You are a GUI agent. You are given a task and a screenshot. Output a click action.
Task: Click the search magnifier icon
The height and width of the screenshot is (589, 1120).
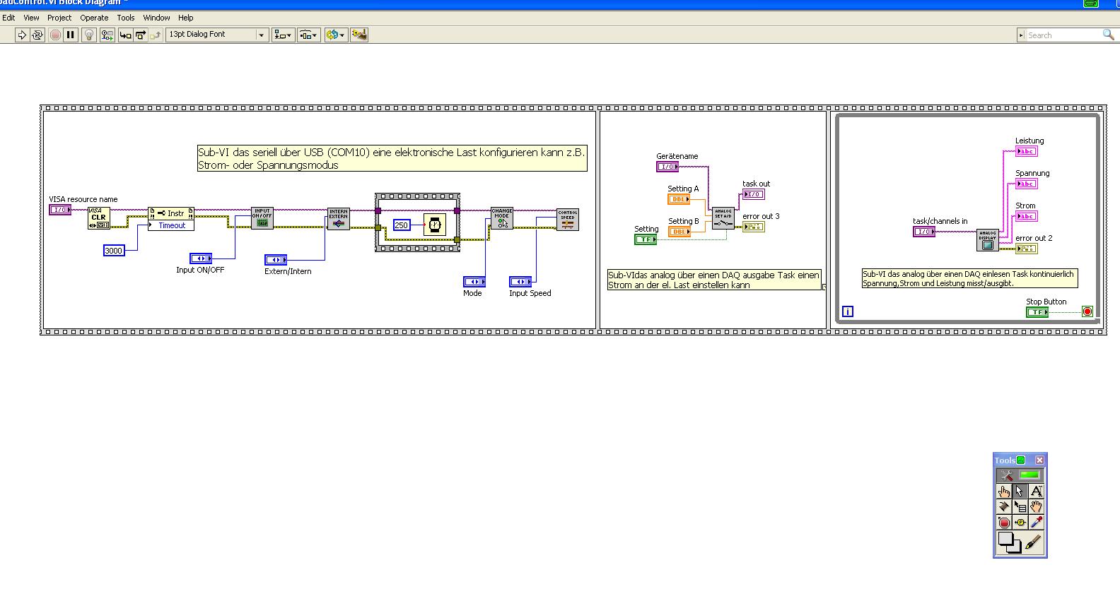pyautogui.click(x=1108, y=35)
